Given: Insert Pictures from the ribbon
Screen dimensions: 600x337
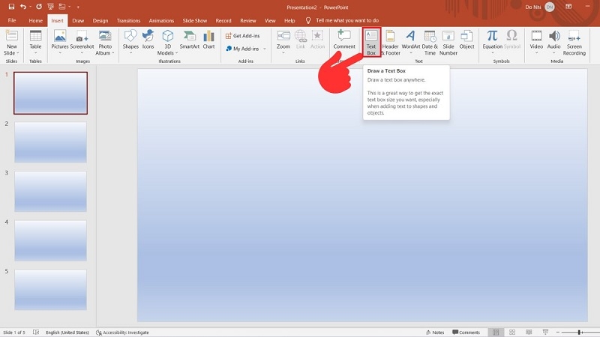Looking at the screenshot, I should click(60, 42).
